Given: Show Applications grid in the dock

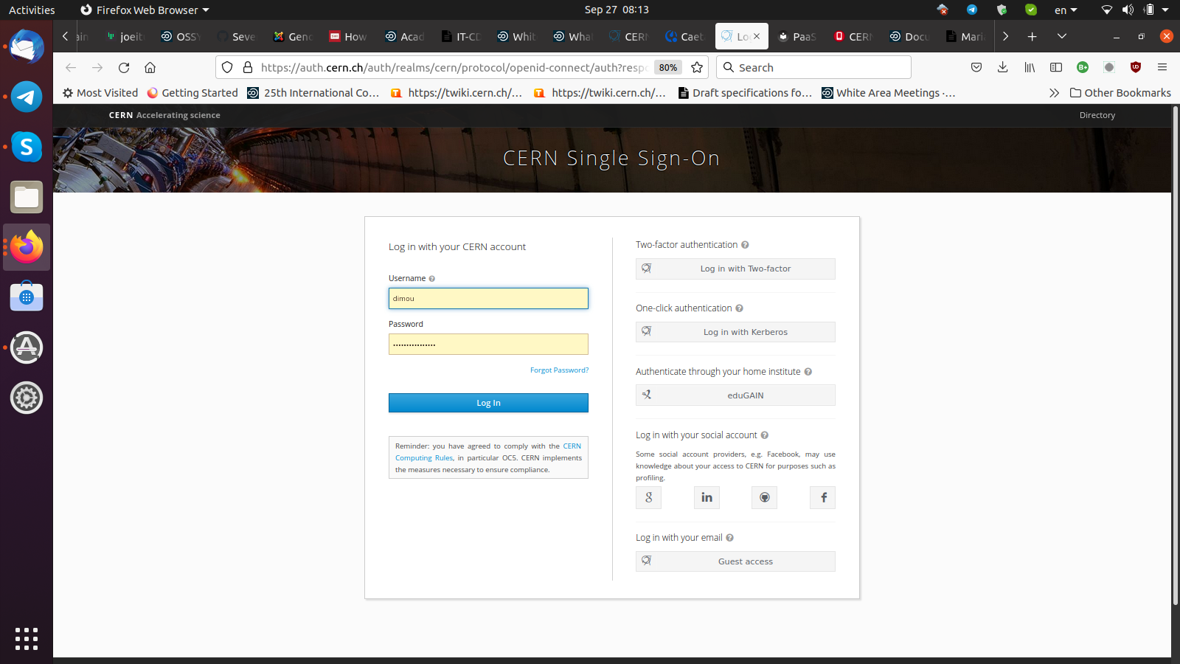Looking at the screenshot, I should click(27, 639).
